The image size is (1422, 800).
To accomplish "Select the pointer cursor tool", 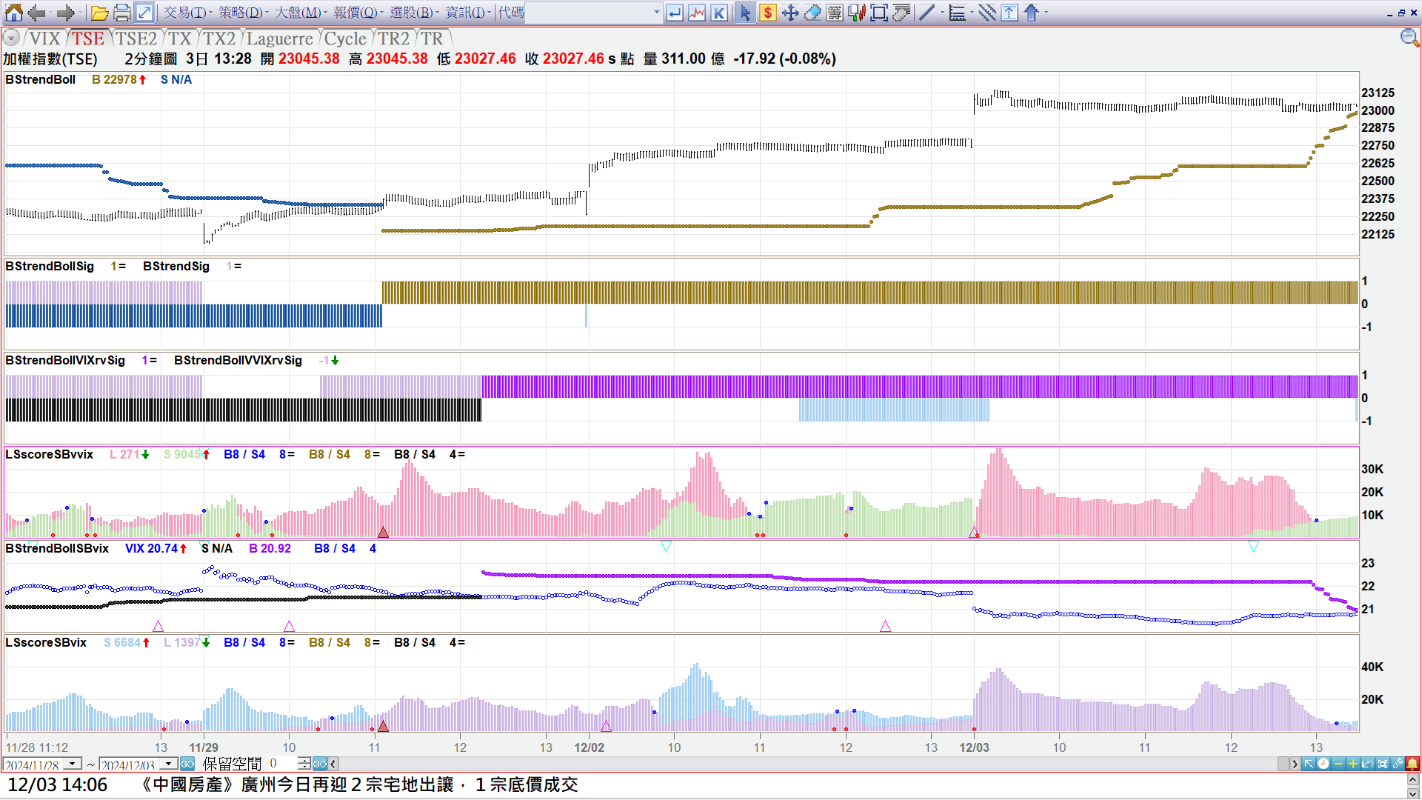I will [x=745, y=13].
